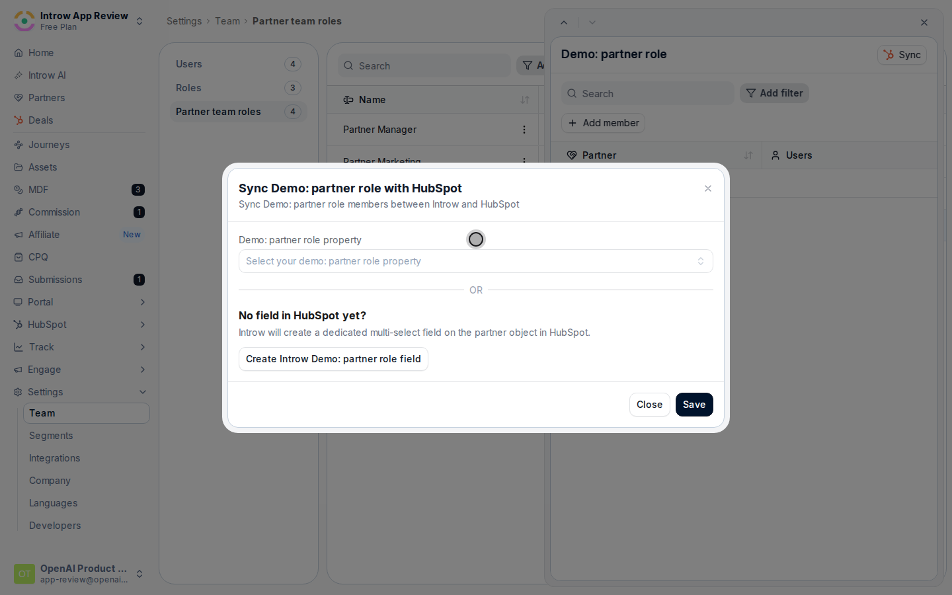Select the Partner team roles tab
This screenshot has width=952, height=595.
pos(238,112)
